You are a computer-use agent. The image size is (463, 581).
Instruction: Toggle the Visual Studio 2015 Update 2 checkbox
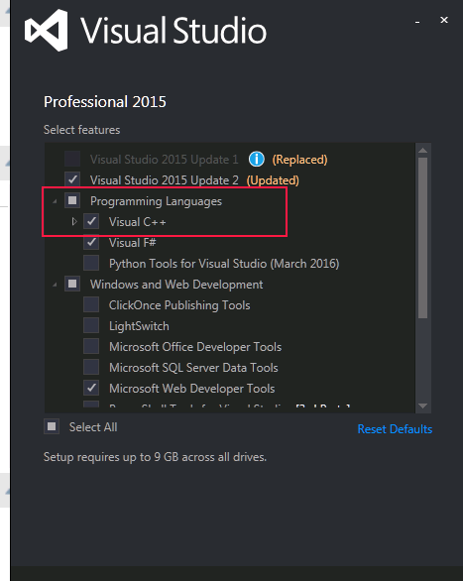point(72,180)
